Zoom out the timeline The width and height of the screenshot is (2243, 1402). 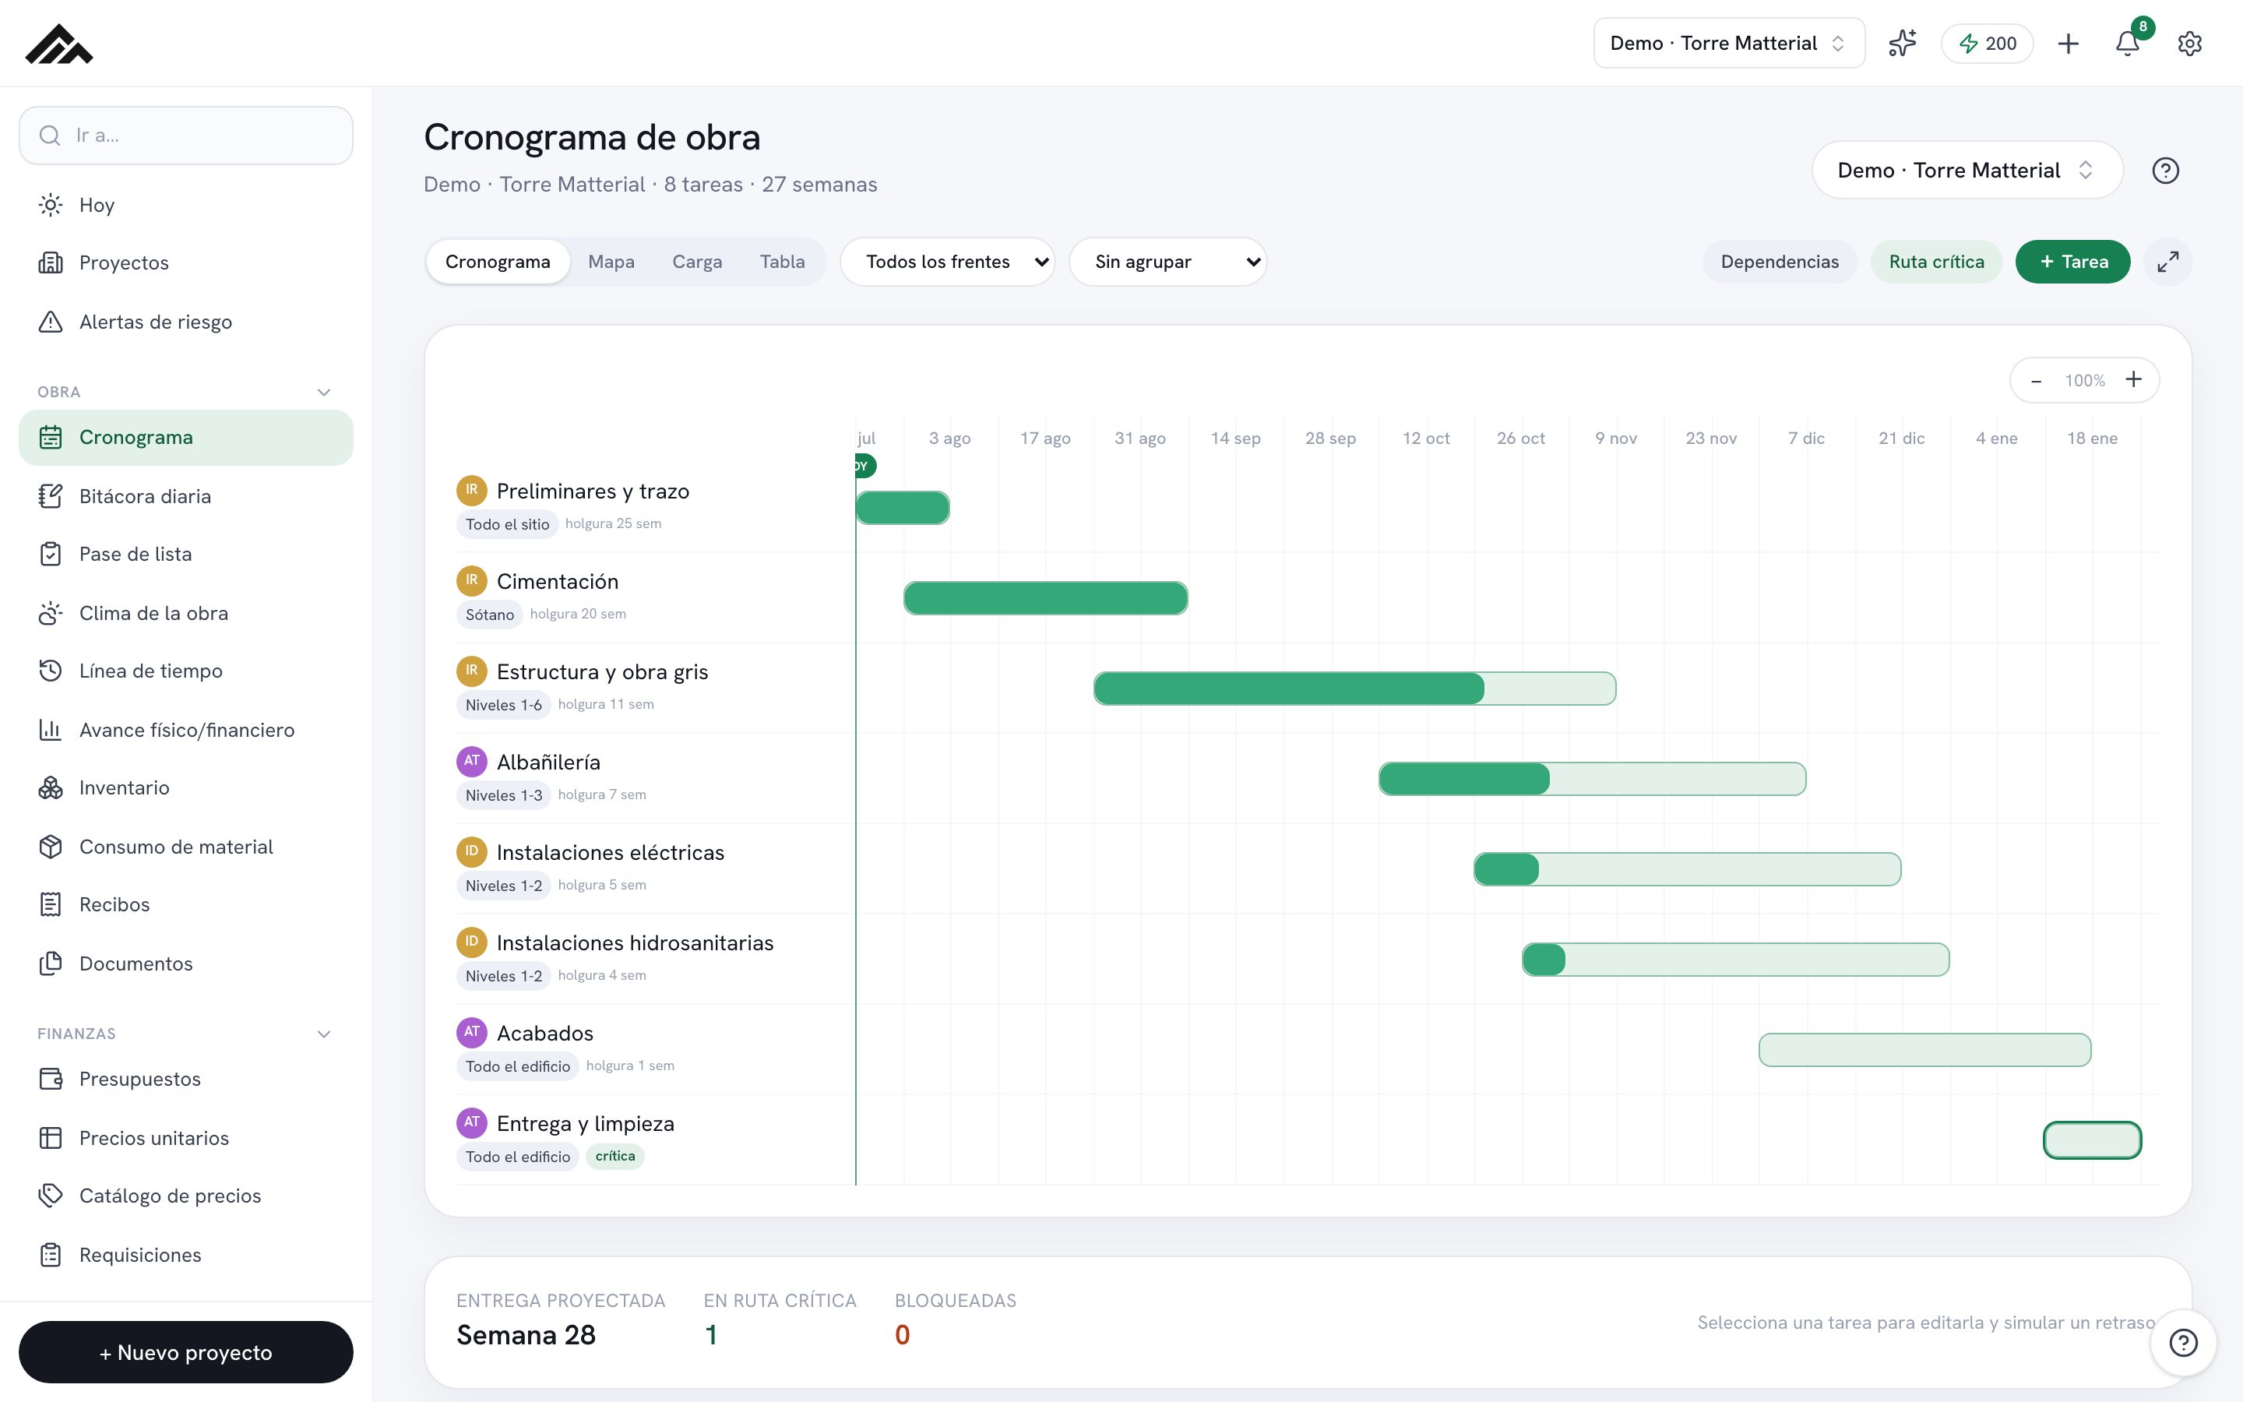click(x=2035, y=380)
